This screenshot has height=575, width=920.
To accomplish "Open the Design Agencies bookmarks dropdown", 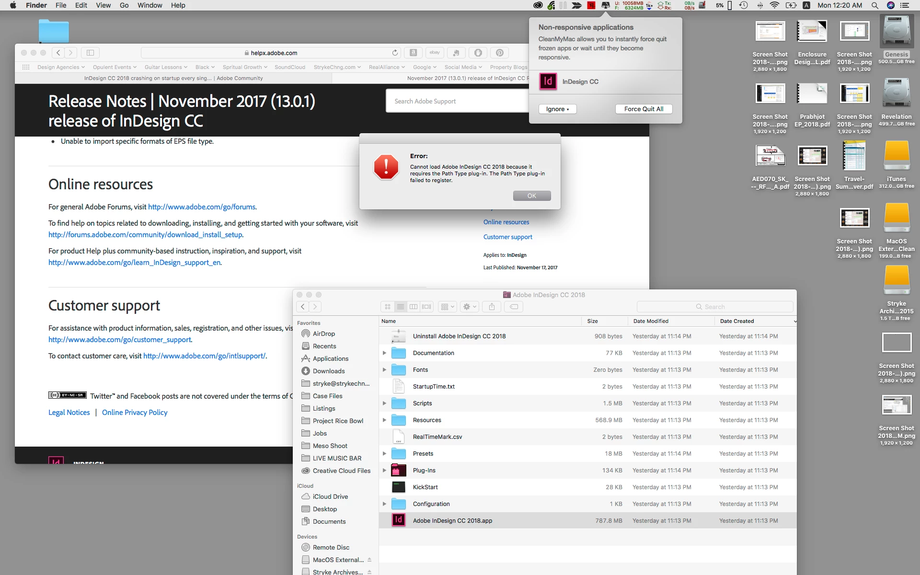I will coord(61,67).
